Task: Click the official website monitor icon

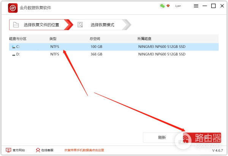Action: coord(8,150)
